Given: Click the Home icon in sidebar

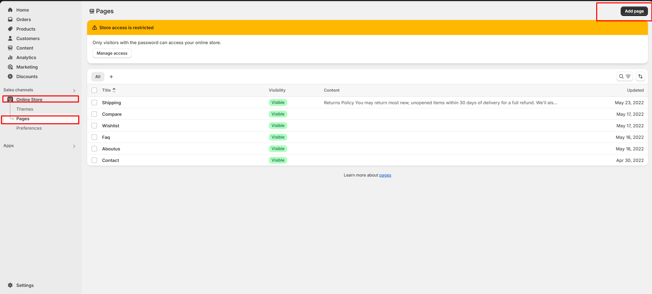Looking at the screenshot, I should tap(10, 10).
